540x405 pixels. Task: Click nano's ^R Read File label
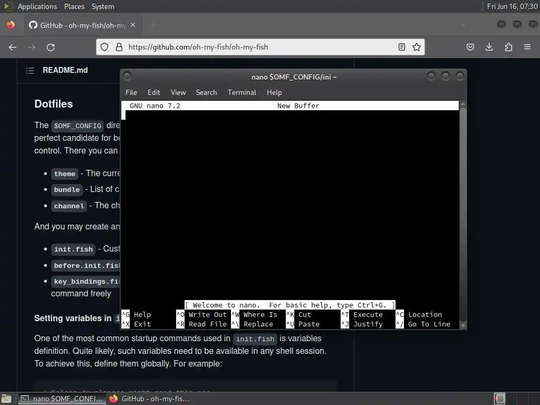(x=201, y=324)
